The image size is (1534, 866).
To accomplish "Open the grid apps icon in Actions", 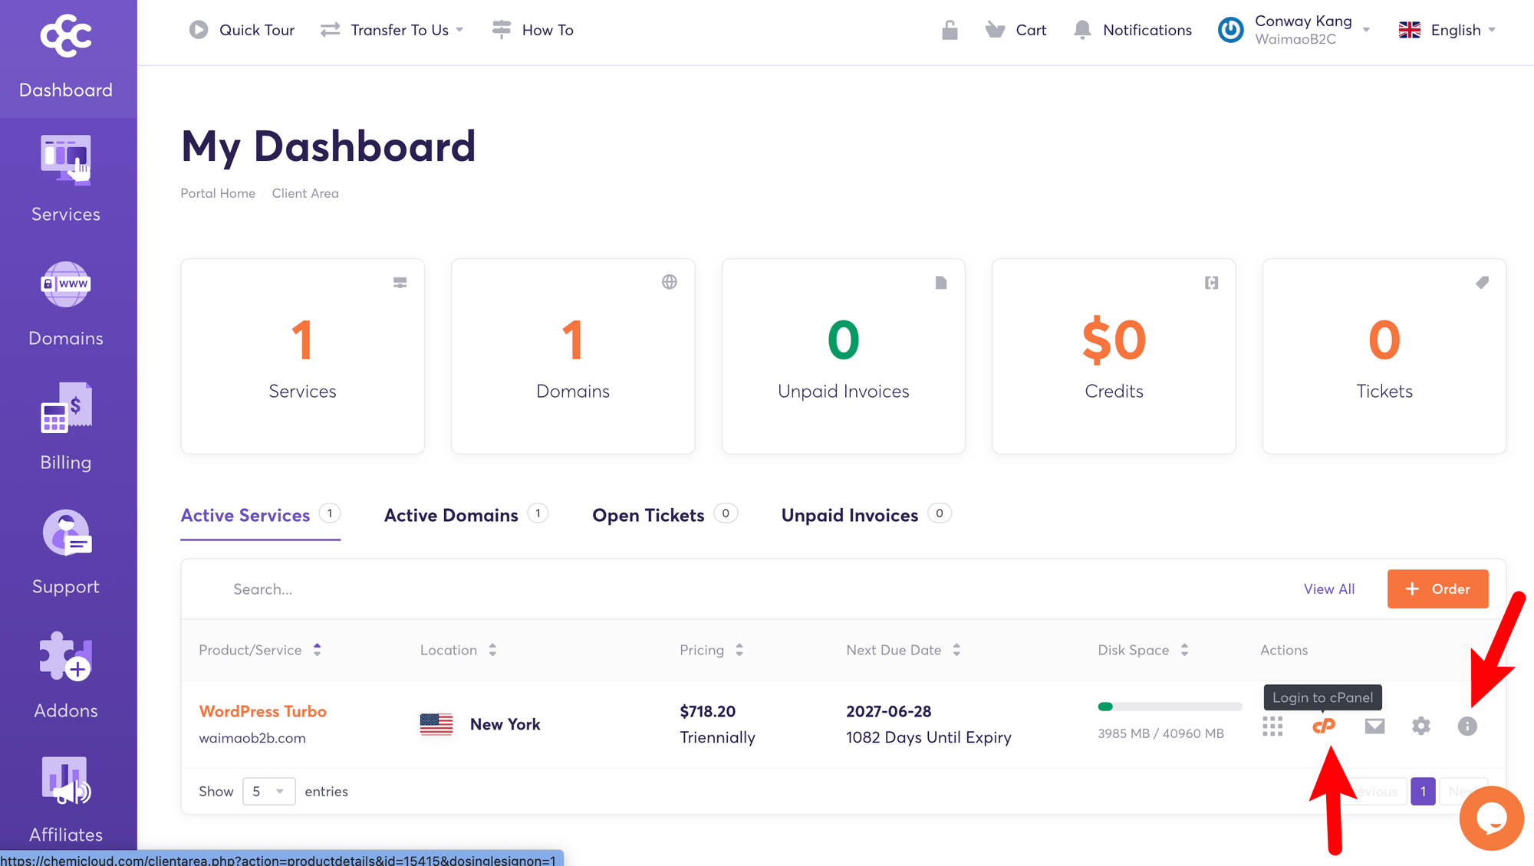I will coord(1272,726).
